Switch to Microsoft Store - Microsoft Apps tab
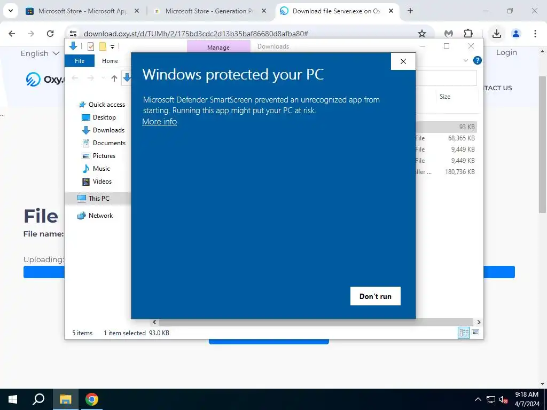The height and width of the screenshot is (410, 547). tap(81, 11)
